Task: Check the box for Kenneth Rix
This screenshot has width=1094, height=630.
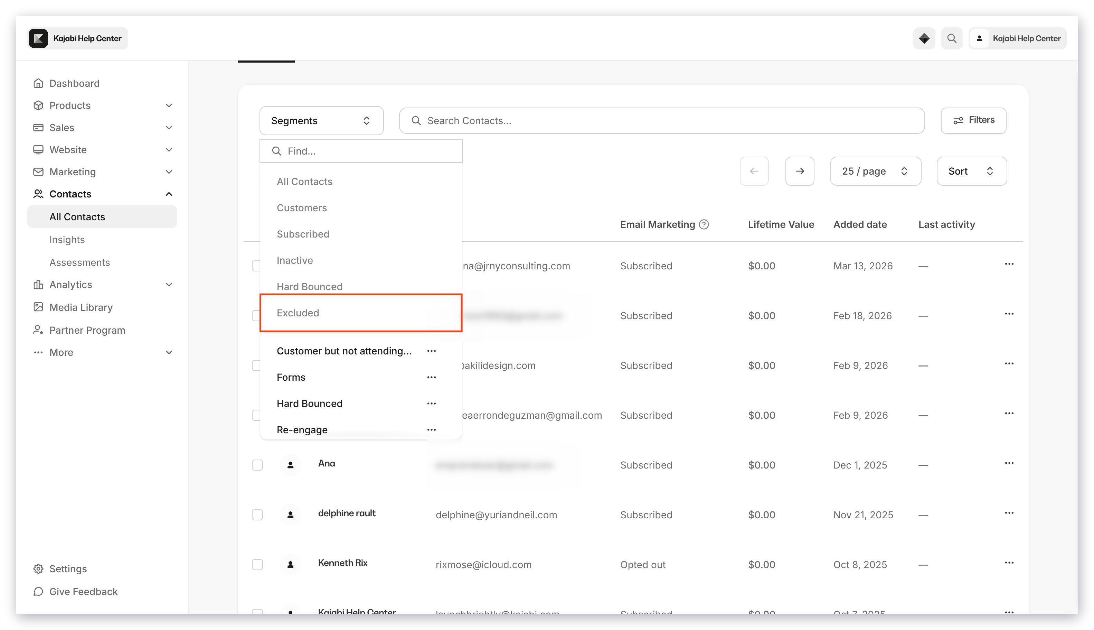Action: click(x=257, y=564)
